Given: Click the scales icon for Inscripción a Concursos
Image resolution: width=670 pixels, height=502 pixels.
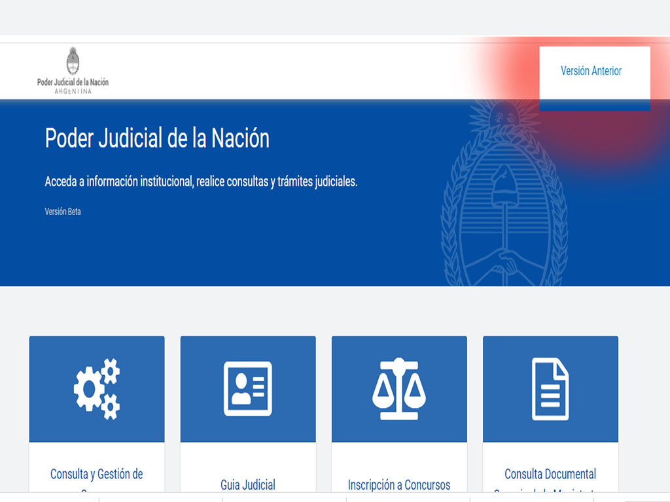Looking at the screenshot, I should 399,389.
